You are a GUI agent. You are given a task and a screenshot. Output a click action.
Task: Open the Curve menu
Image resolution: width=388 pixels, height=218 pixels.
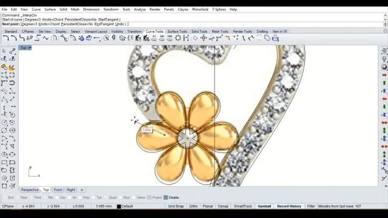click(x=36, y=10)
